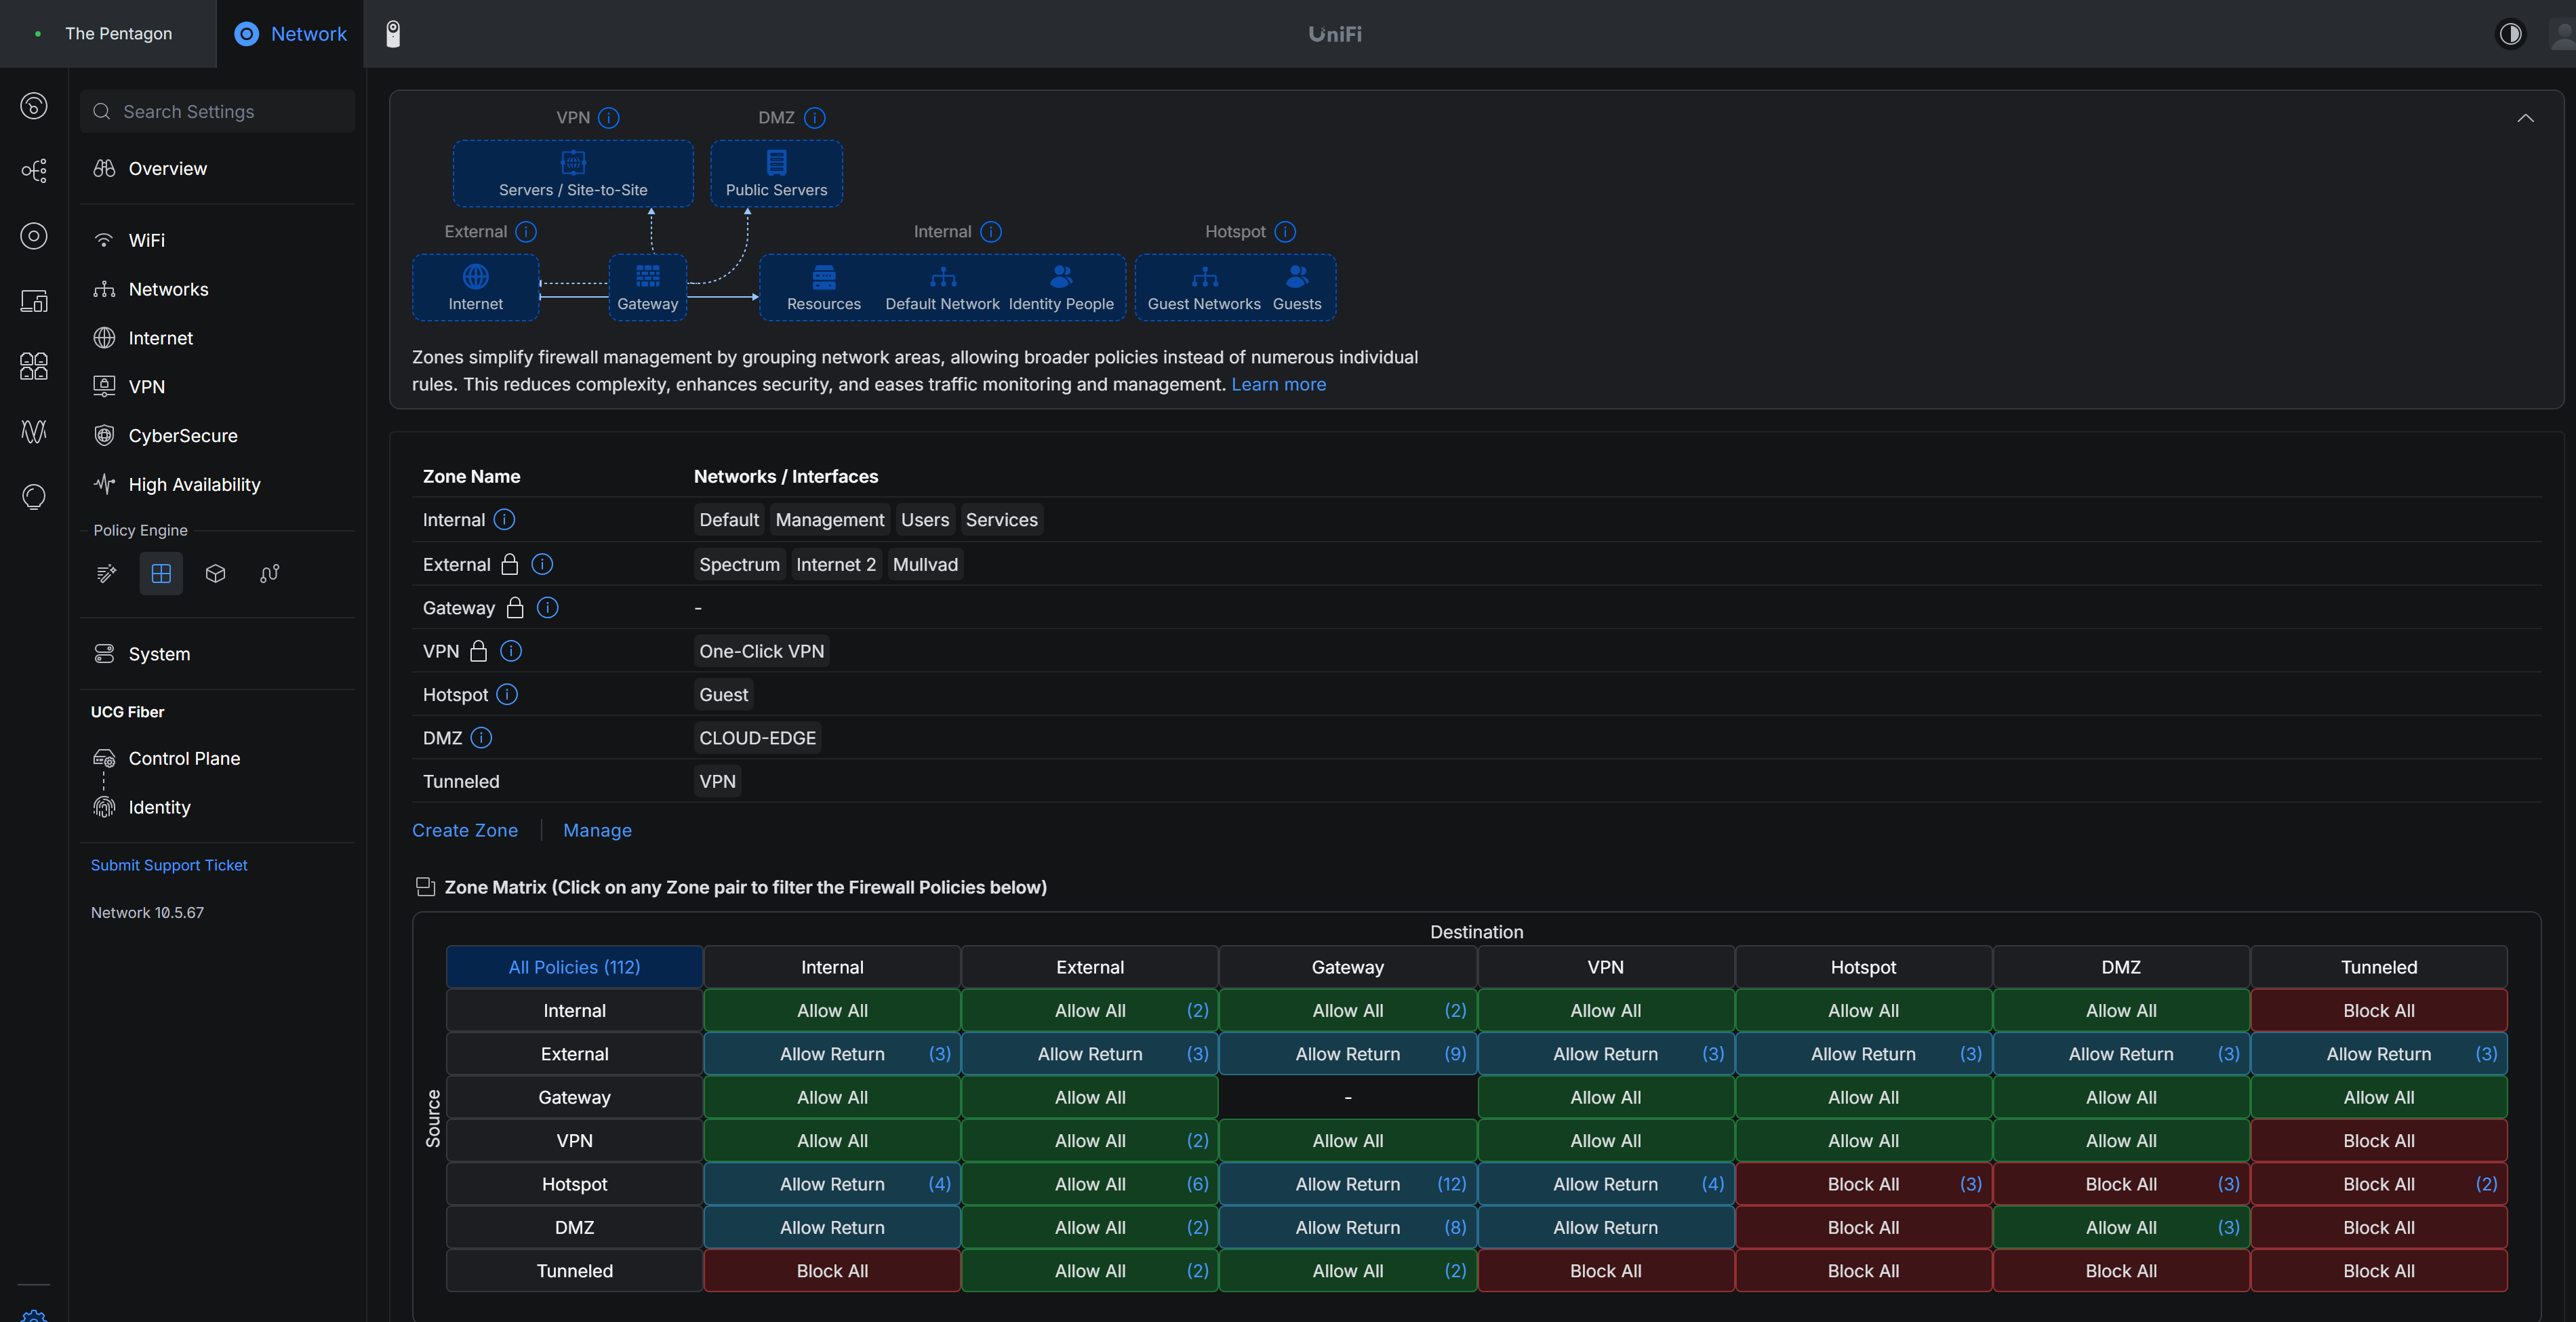The height and width of the screenshot is (1322, 2576).
Task: Open the insights wave icon in left rail
Action: tap(34, 431)
